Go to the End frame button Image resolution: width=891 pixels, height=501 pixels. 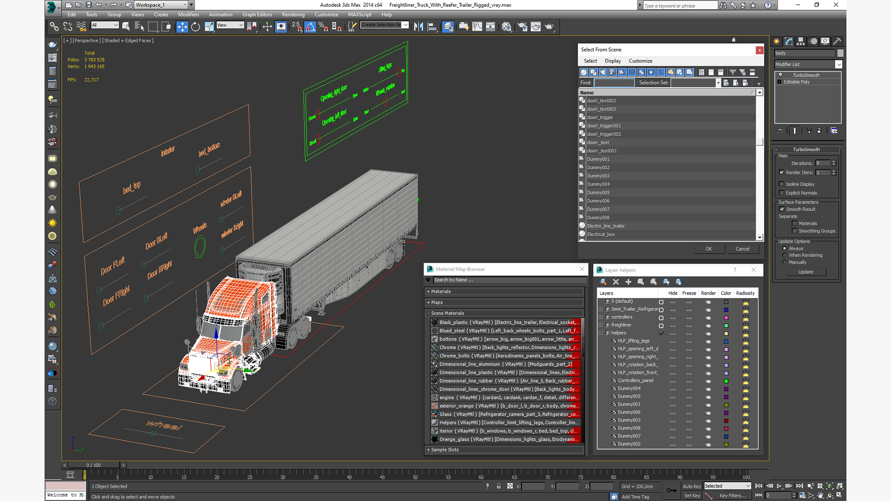click(x=800, y=486)
